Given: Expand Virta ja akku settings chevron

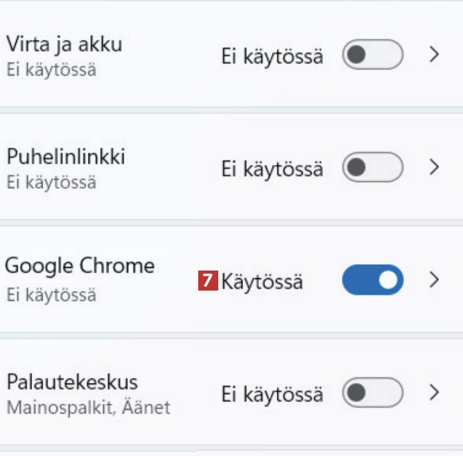Looking at the screenshot, I should [435, 55].
